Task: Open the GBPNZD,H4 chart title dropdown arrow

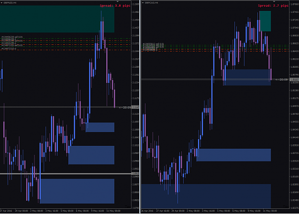Action: tap(1, 3)
